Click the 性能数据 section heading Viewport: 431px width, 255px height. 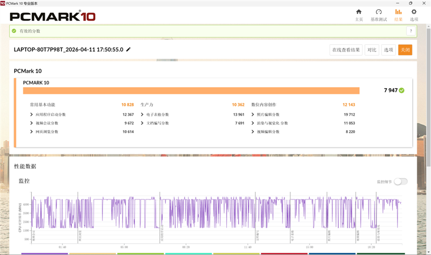point(25,166)
